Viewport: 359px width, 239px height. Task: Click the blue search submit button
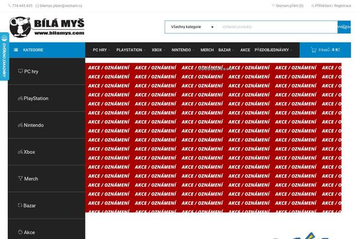point(344,27)
